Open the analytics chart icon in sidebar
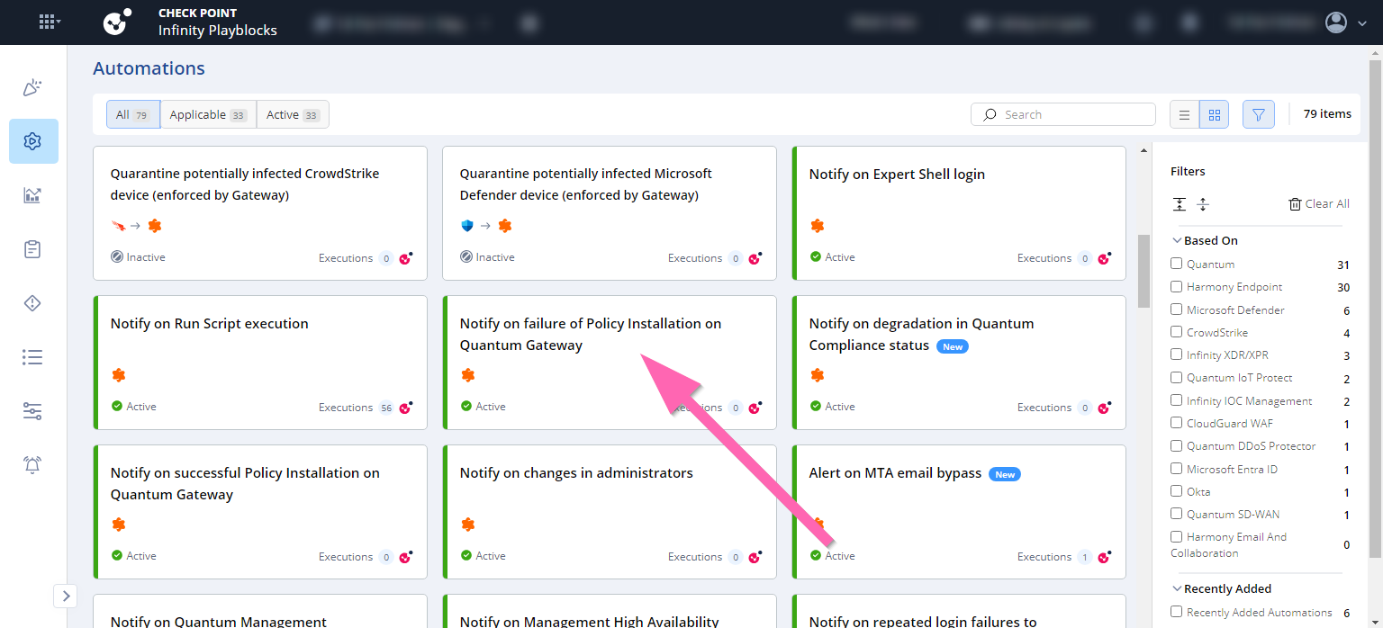The height and width of the screenshot is (628, 1383). pos(32,194)
